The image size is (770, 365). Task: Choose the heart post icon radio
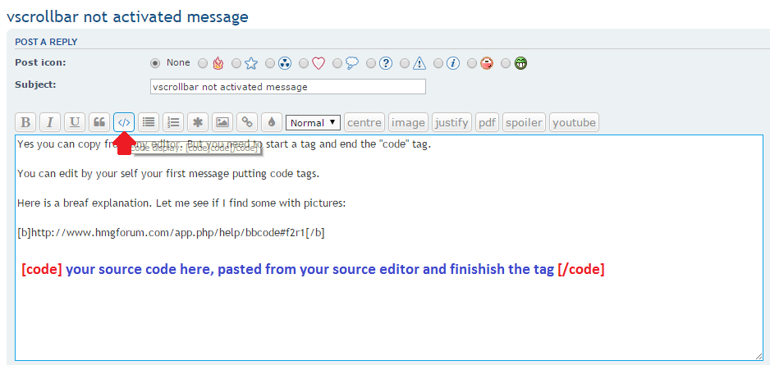click(x=304, y=63)
